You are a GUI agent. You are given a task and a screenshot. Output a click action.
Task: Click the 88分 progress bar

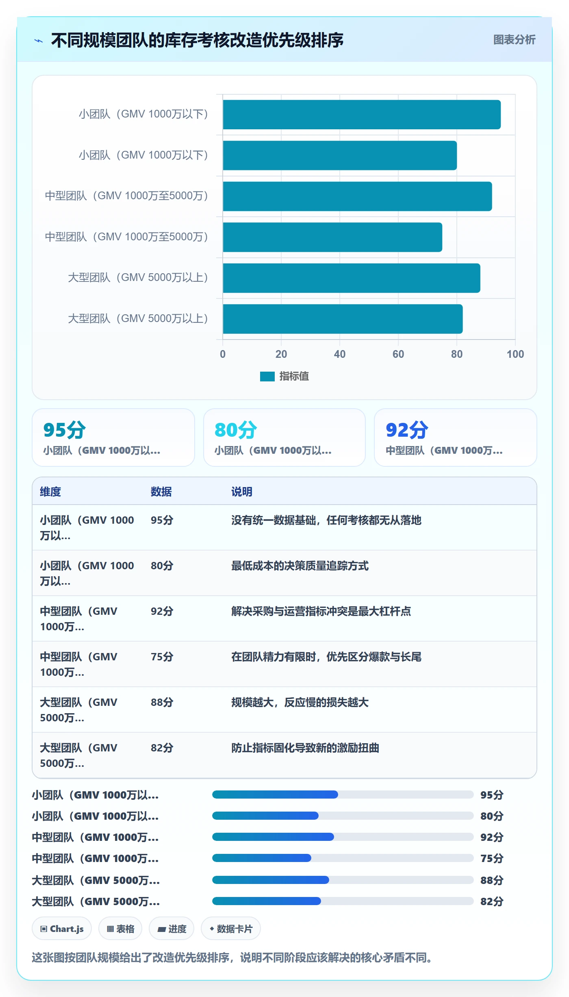pyautogui.click(x=343, y=880)
